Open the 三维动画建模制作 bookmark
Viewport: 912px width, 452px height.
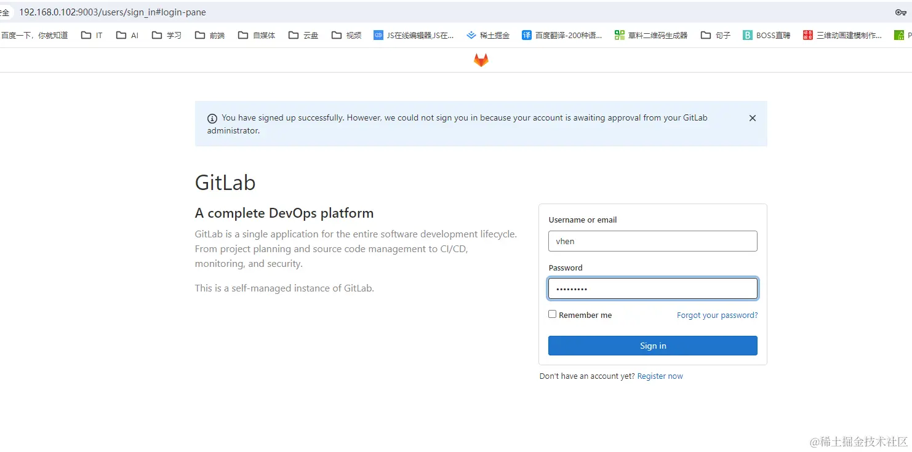(x=842, y=35)
